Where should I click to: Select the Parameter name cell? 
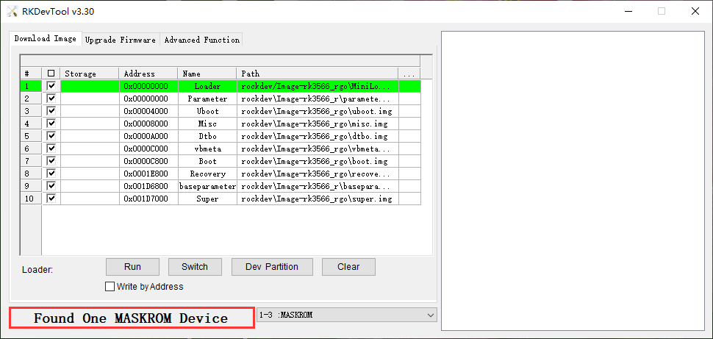[207, 99]
